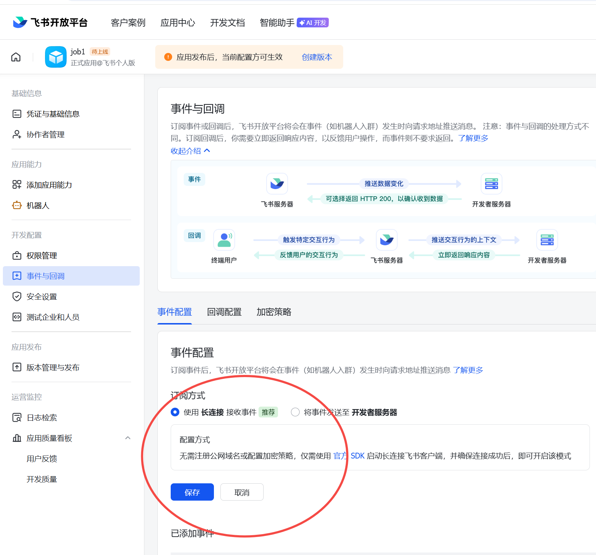Click the 待上线 status tag
Screen dimensions: 596x555
(x=100, y=52)
